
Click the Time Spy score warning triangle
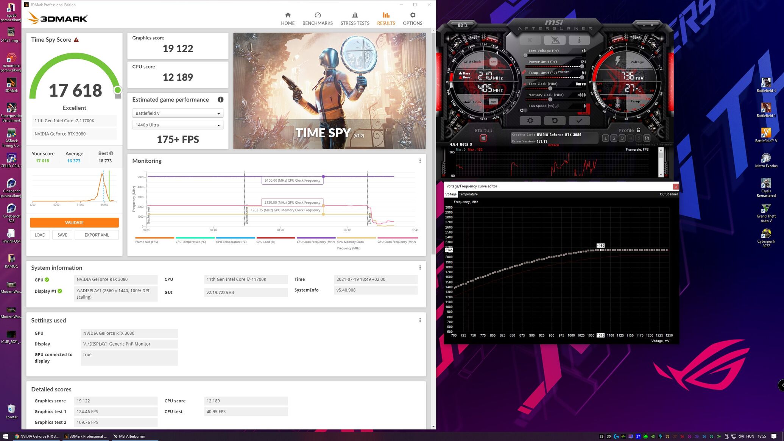76,40
